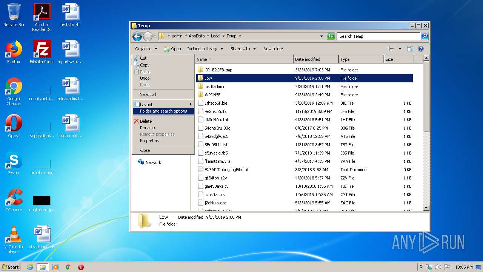Refresh the Temp folder view
Screen dimensions: 483x272
tap(331, 36)
